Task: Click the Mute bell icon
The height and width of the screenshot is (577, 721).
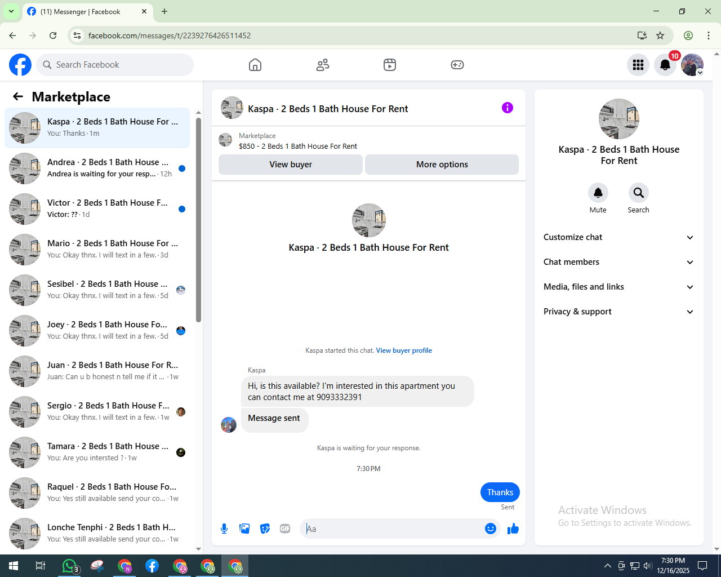Action: pos(598,193)
